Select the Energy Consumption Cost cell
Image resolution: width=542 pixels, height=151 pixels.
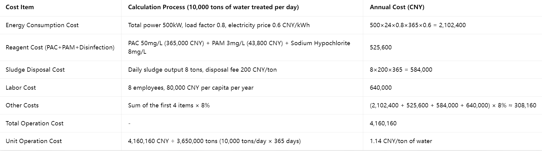42,25
